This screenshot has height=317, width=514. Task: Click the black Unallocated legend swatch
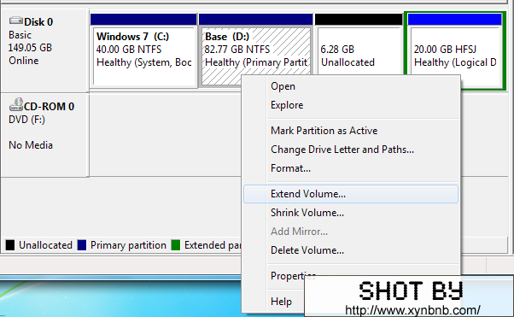coord(10,245)
